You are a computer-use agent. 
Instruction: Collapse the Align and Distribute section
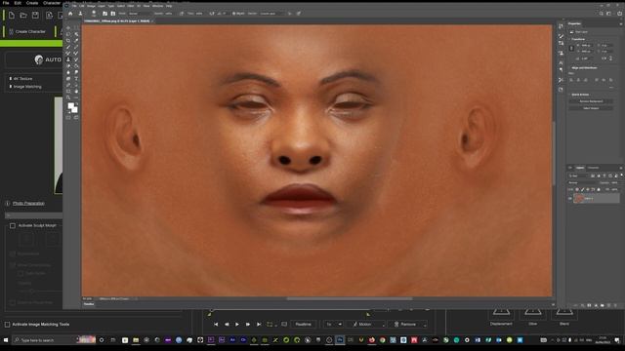569,68
